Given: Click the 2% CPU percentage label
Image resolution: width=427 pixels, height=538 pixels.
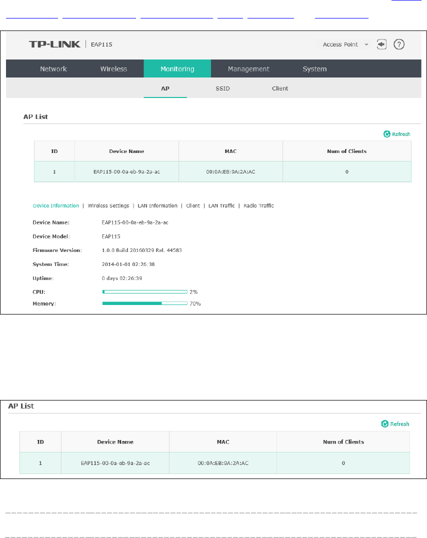Looking at the screenshot, I should 193,292.
